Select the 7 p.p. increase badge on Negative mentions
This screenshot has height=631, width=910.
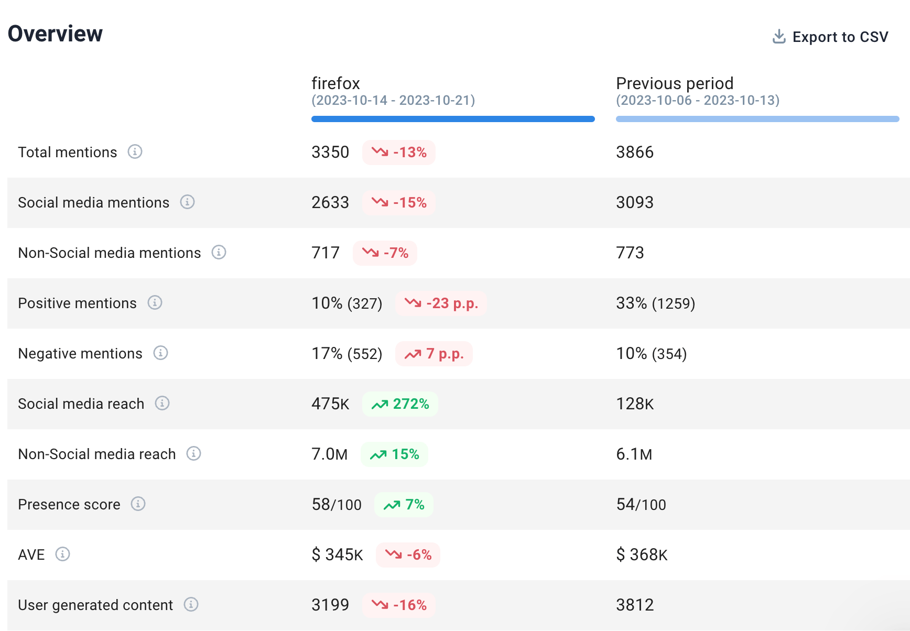click(x=434, y=354)
